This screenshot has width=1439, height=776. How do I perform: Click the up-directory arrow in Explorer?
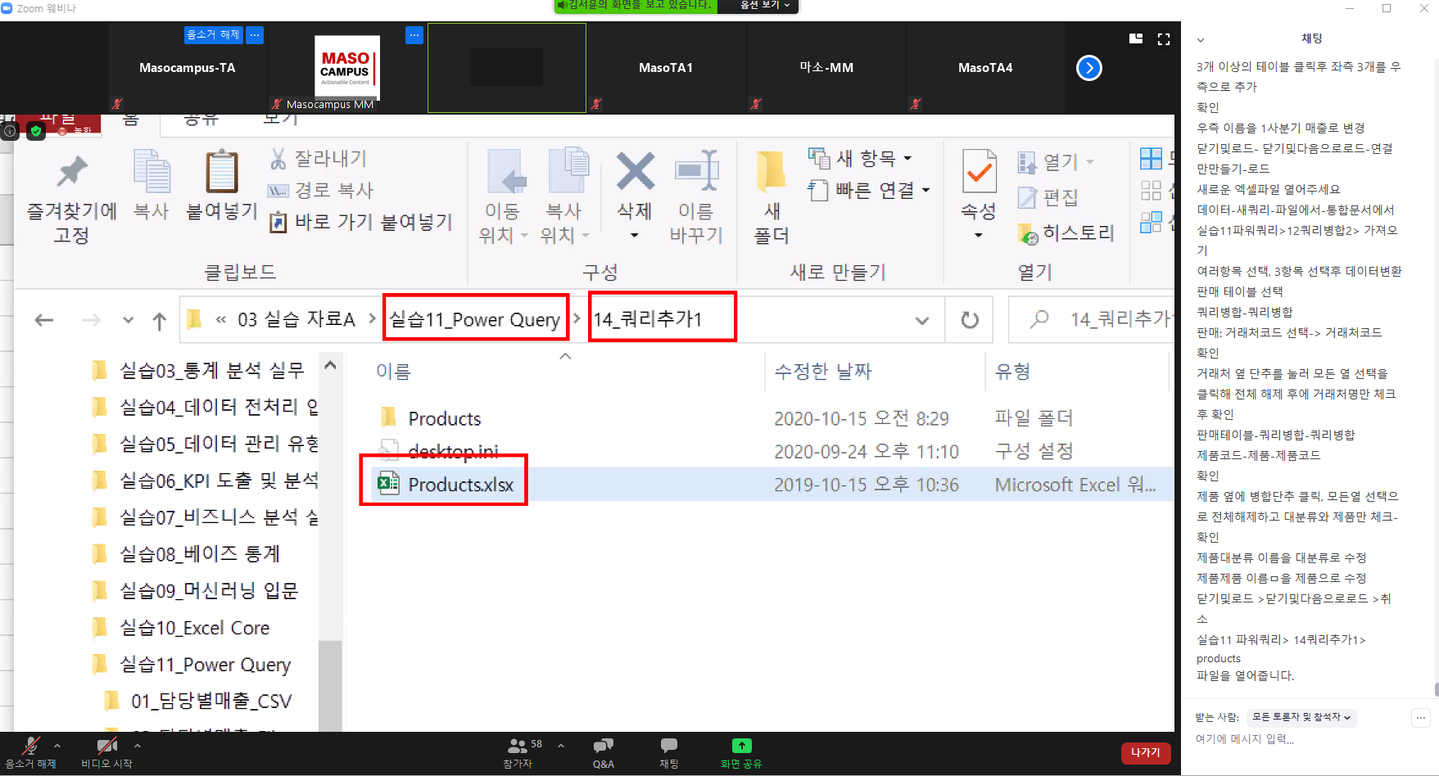[x=160, y=321]
